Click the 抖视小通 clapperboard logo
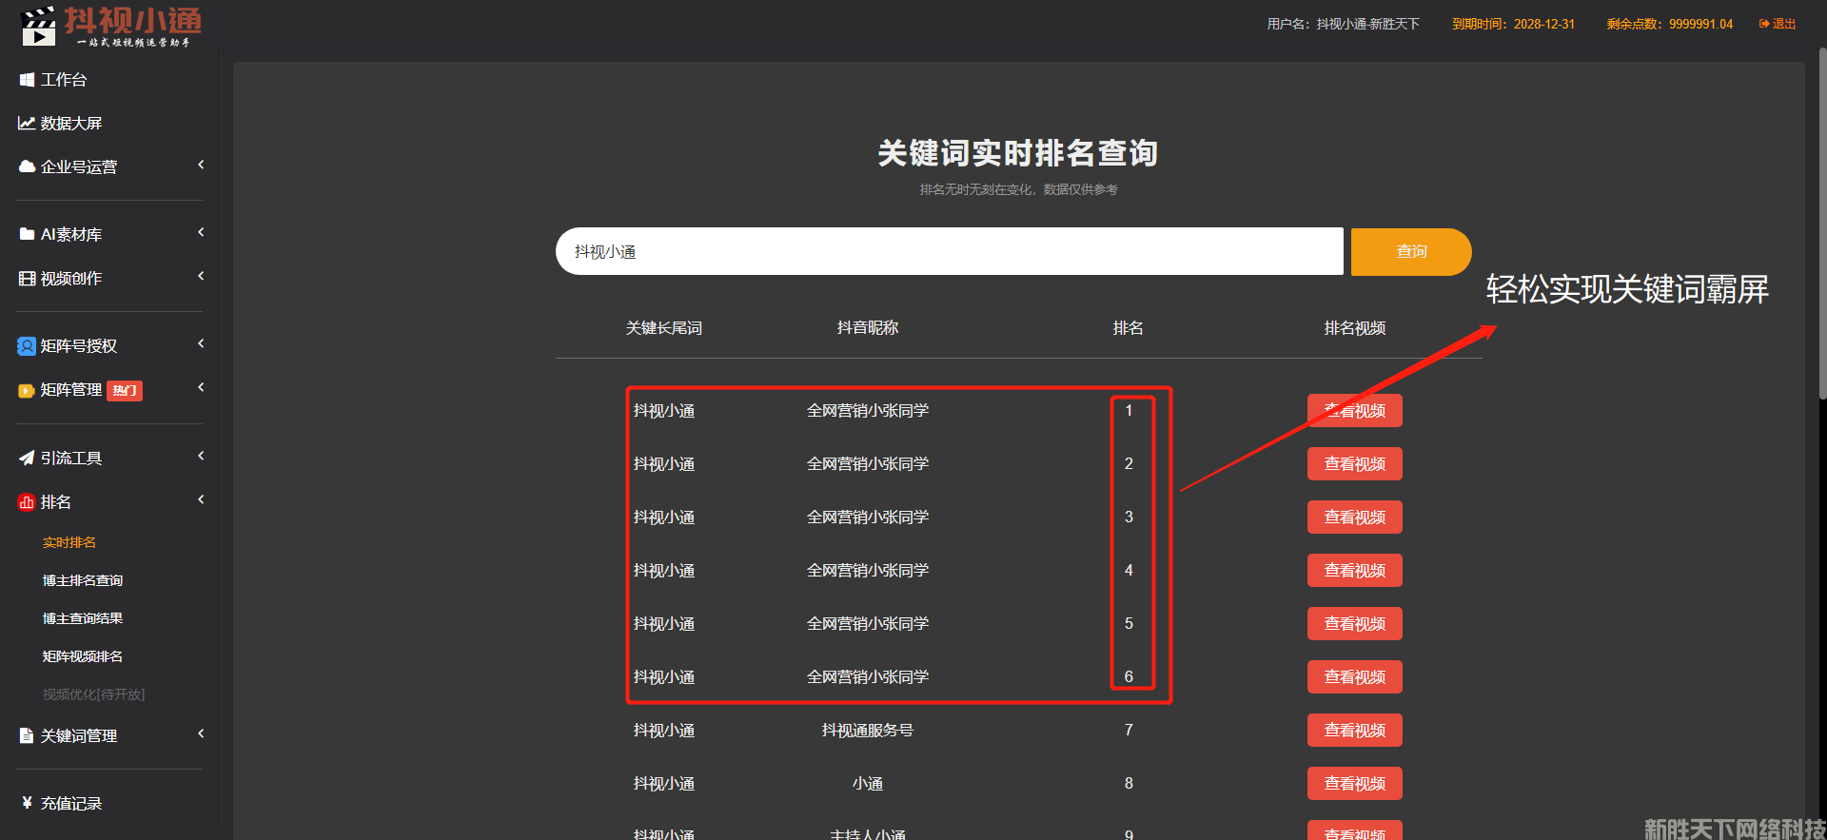Image resolution: width=1827 pixels, height=840 pixels. [x=38, y=27]
